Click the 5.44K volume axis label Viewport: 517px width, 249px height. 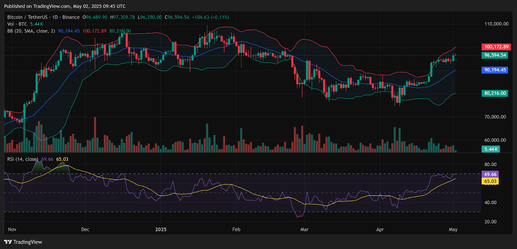pyautogui.click(x=491, y=149)
